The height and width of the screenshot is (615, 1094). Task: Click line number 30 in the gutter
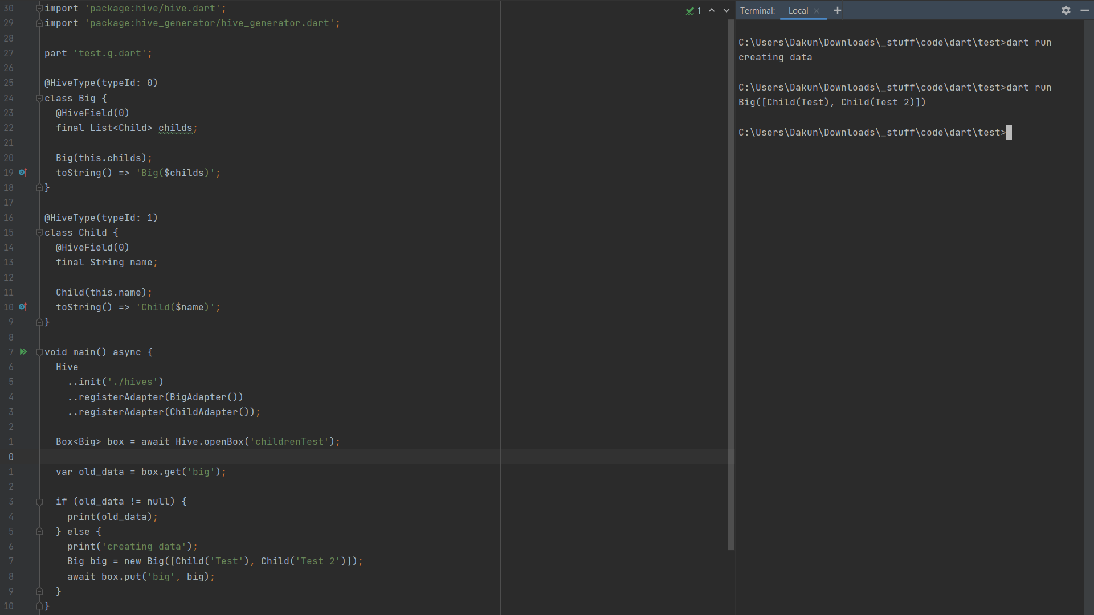[9, 8]
